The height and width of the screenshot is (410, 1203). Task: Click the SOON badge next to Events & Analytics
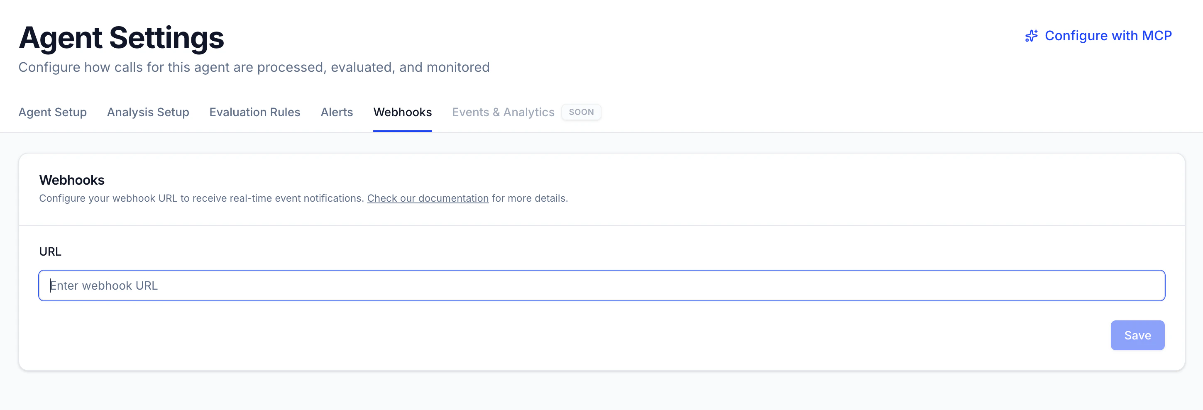582,112
